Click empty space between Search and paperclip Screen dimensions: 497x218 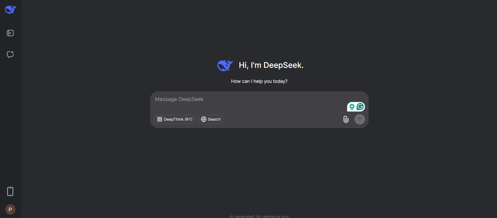[x=283, y=119]
